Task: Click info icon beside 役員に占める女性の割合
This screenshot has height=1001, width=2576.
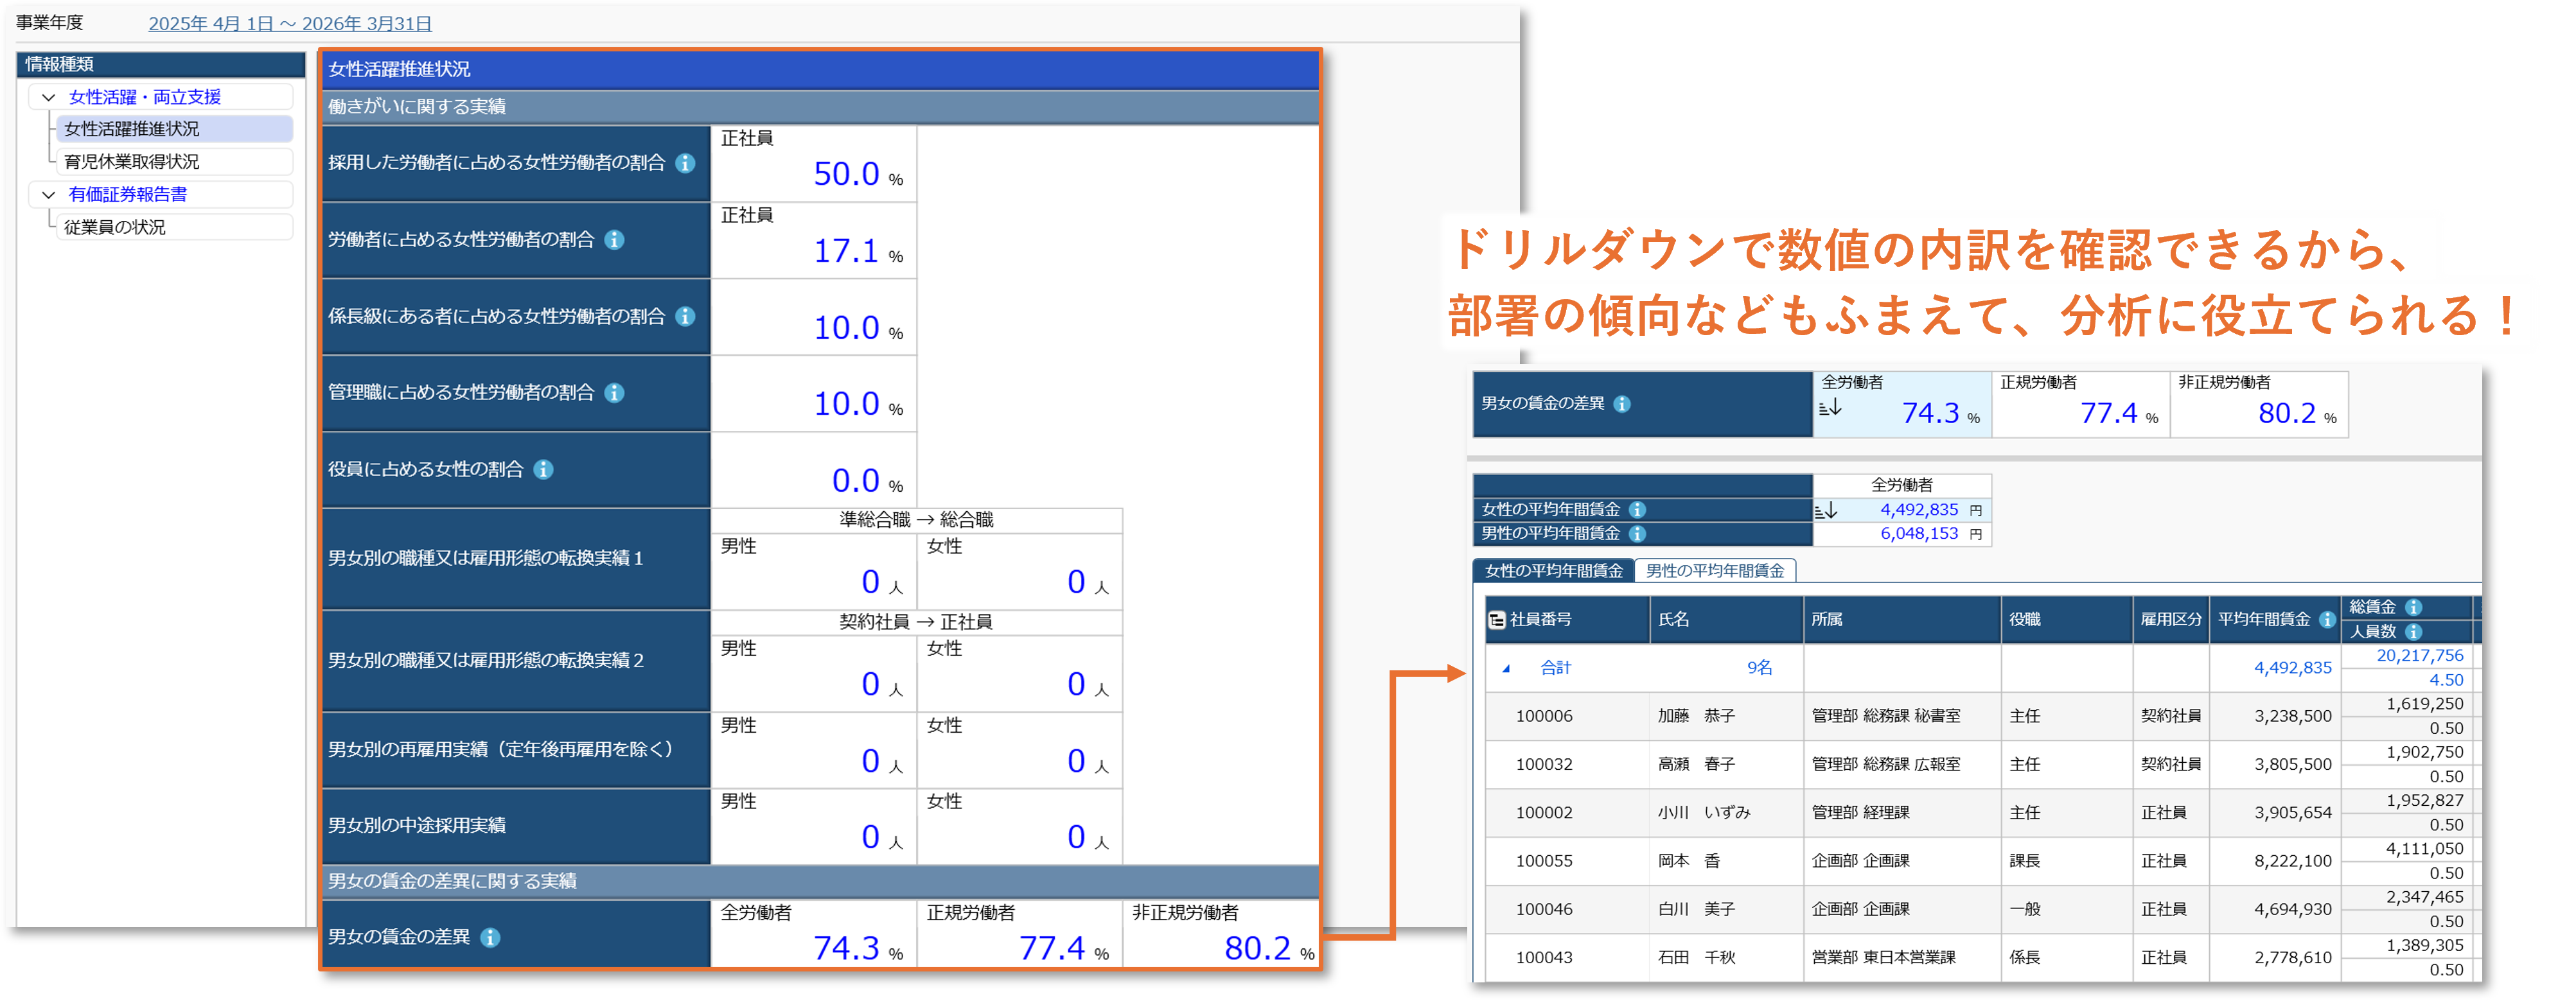Action: coord(543,469)
